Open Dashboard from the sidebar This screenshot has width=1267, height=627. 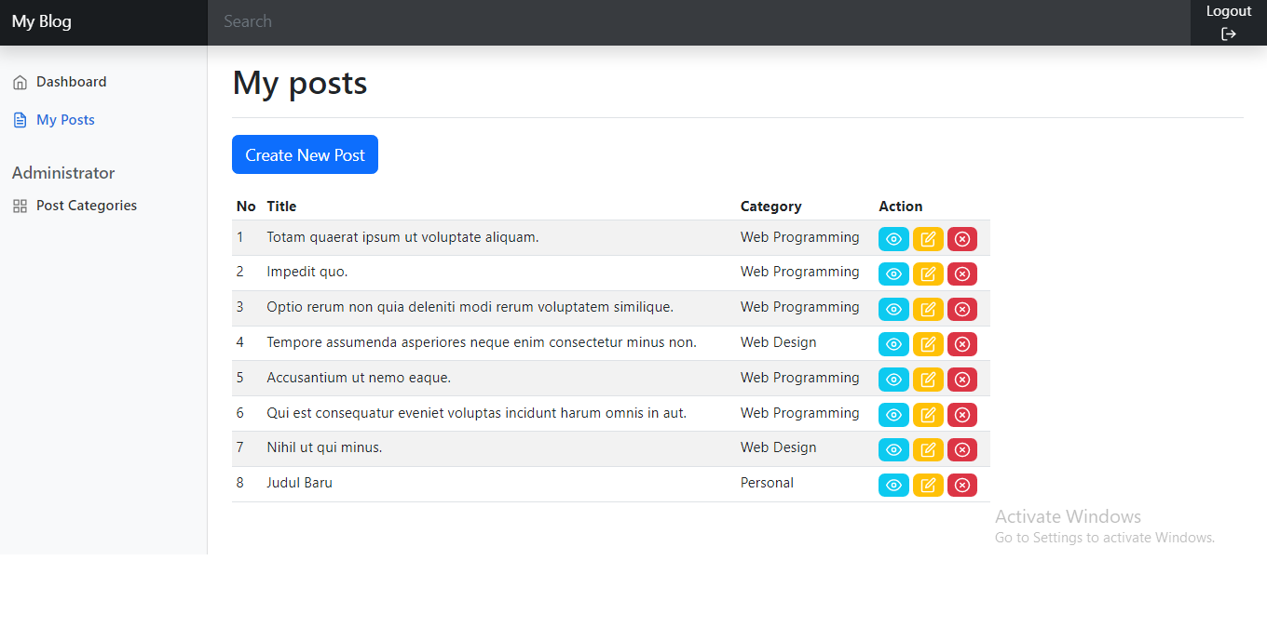71,82
